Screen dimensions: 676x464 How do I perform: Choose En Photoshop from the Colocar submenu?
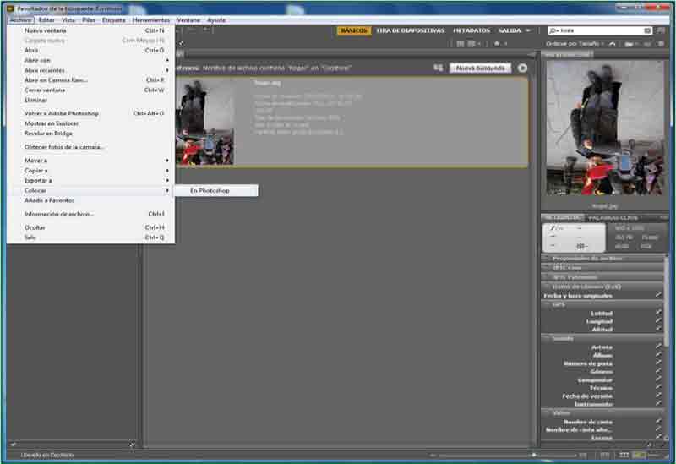(x=210, y=190)
